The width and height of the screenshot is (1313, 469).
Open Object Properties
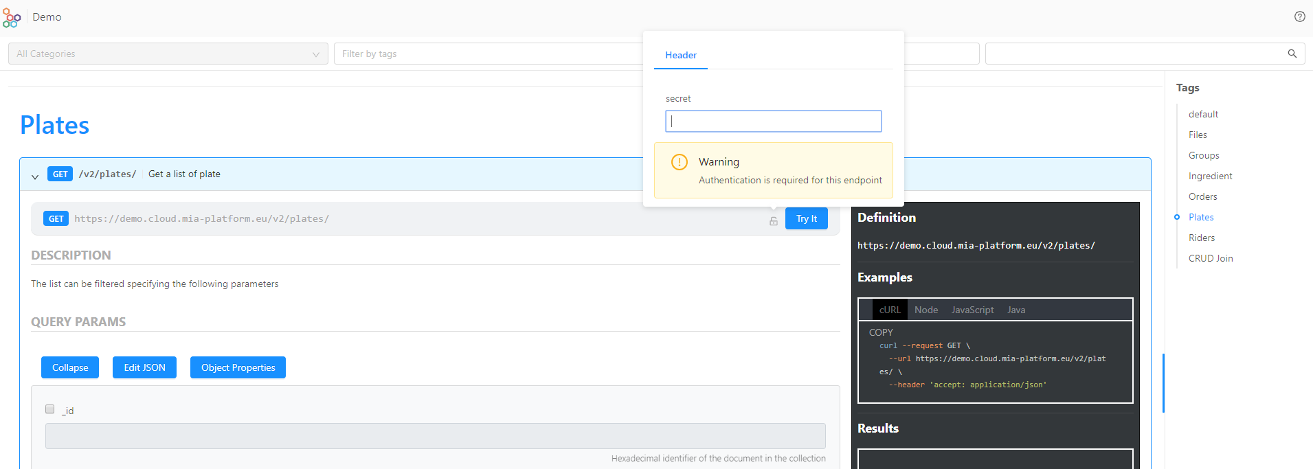[x=238, y=367]
